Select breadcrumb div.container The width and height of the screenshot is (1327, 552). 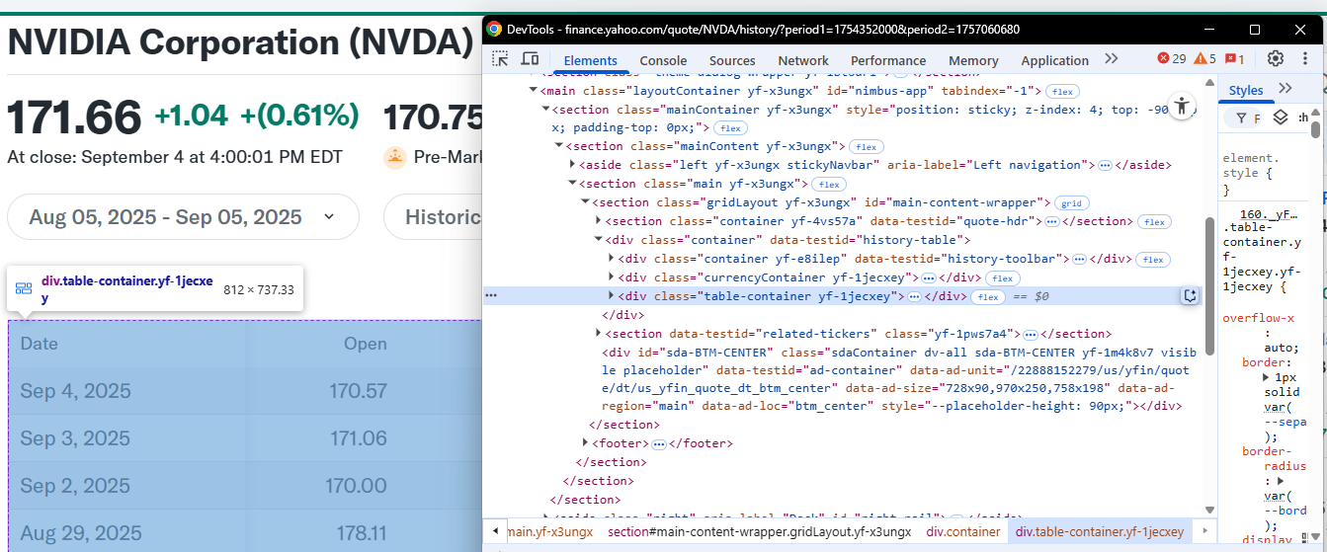(963, 531)
